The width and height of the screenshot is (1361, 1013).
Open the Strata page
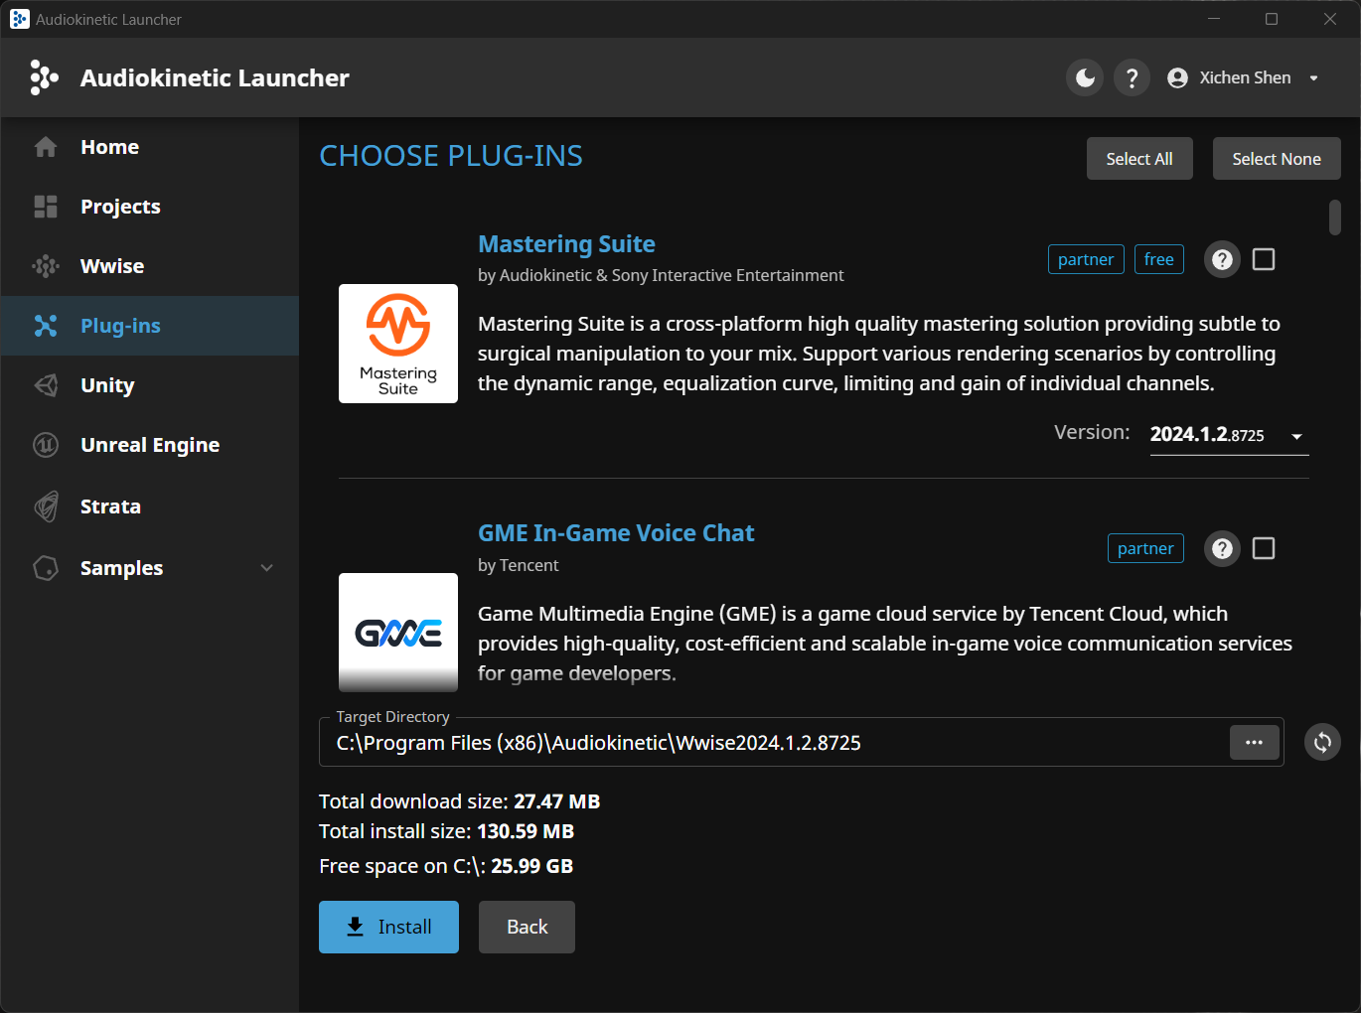tap(150, 506)
